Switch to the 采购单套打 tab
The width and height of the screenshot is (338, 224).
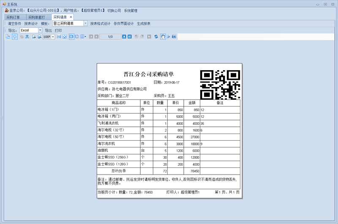tap(36, 17)
